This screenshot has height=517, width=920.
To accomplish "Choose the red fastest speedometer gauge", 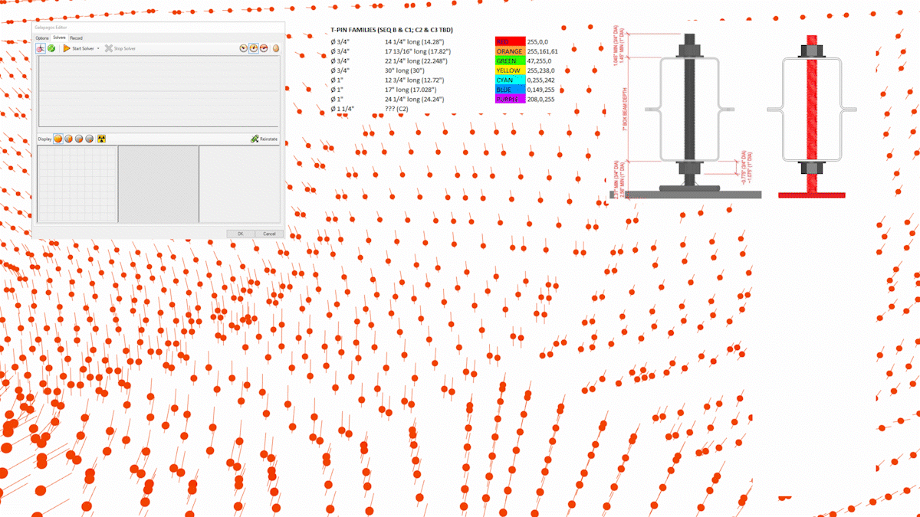I will click(264, 48).
